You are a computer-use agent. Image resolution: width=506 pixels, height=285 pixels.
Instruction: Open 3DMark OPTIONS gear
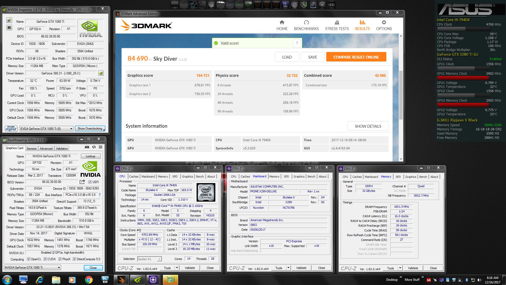click(x=384, y=26)
